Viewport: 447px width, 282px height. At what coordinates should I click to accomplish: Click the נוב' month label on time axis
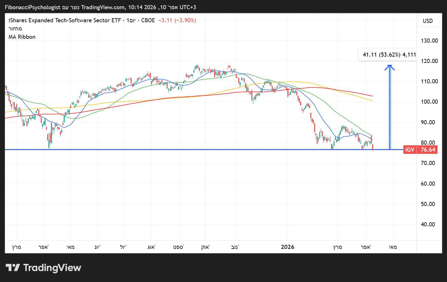coord(235,247)
